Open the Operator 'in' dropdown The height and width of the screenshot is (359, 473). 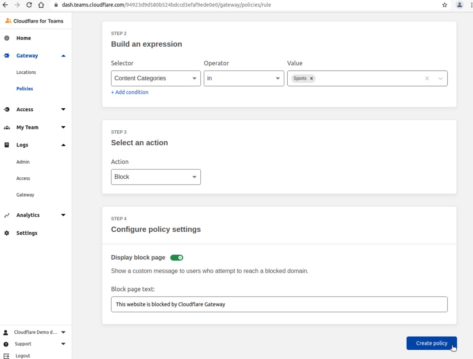point(244,78)
